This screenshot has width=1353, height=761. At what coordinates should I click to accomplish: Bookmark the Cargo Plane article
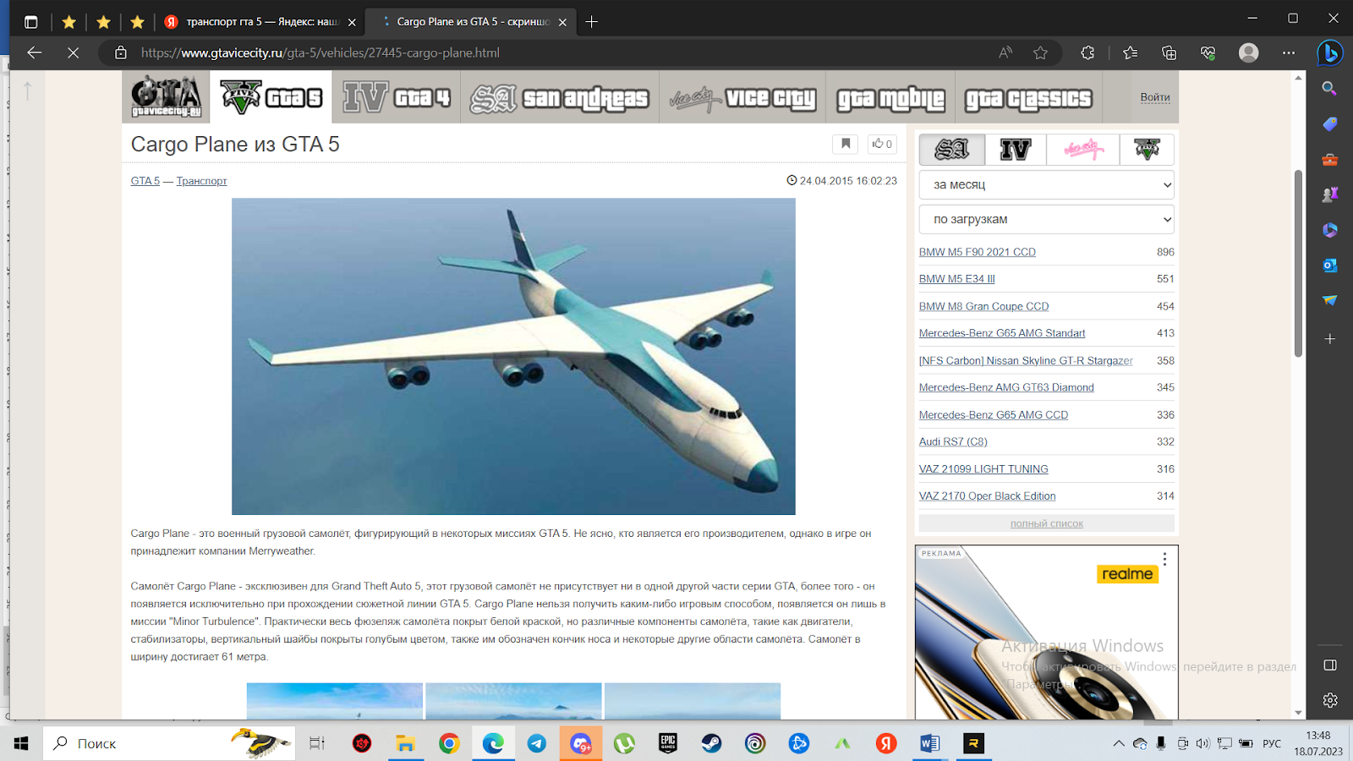(845, 144)
